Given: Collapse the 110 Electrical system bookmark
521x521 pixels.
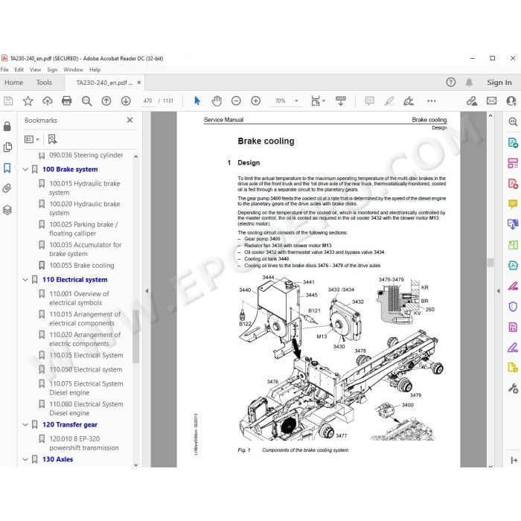Looking at the screenshot, I should tap(25, 280).
